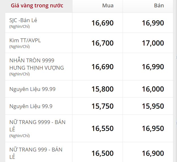Select the "Nguyên Liệu 99.9" row label
The height and width of the screenshot is (162, 177).
(x=31, y=106)
